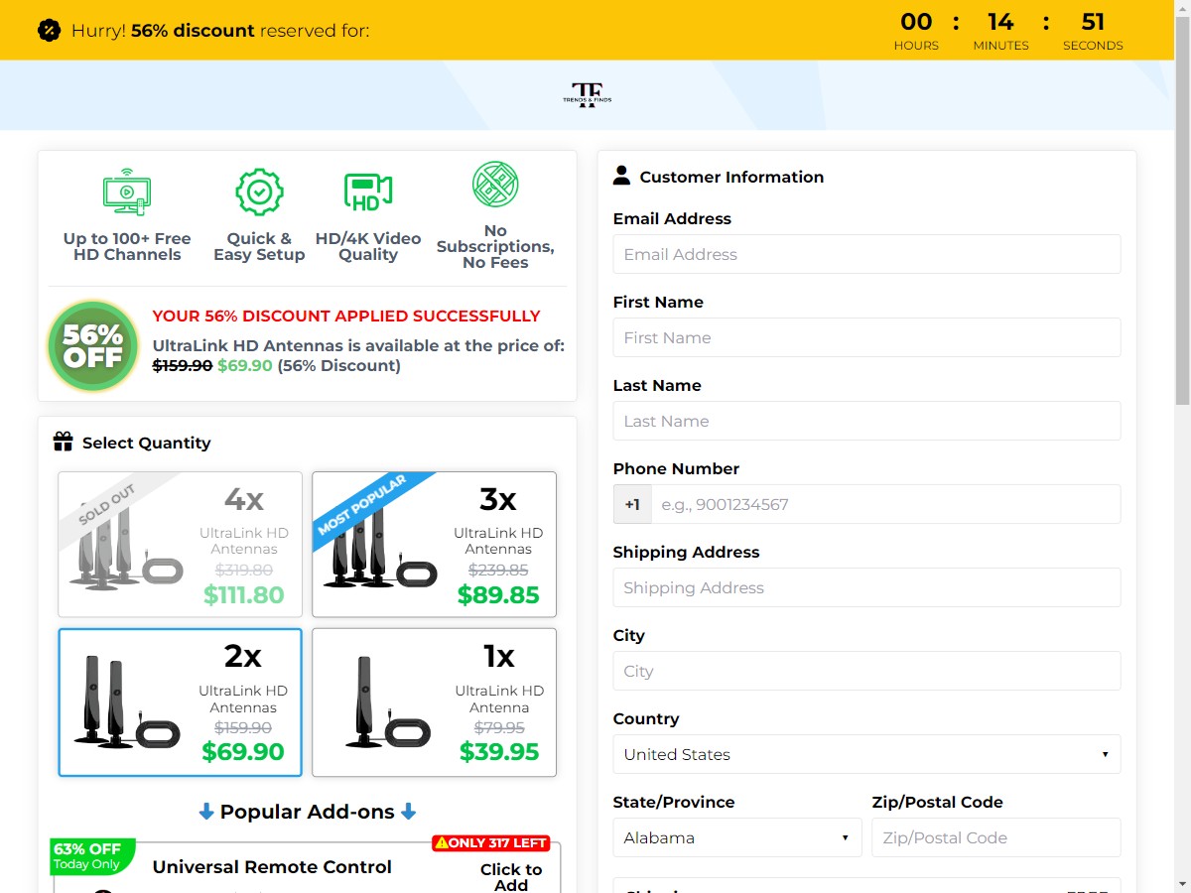Click the Phone Number input field
This screenshot has width=1191, height=893.
point(886,504)
